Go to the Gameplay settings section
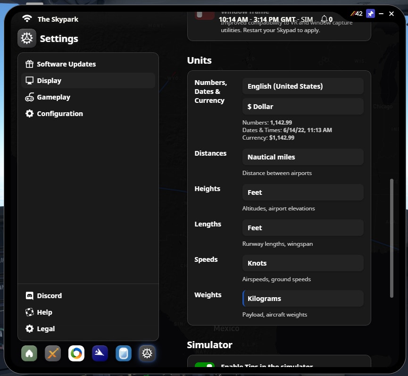 53,97
